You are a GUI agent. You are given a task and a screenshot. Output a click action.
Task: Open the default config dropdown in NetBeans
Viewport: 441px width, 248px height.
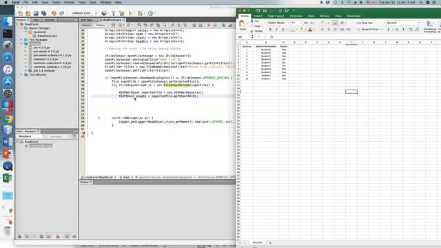84,13
